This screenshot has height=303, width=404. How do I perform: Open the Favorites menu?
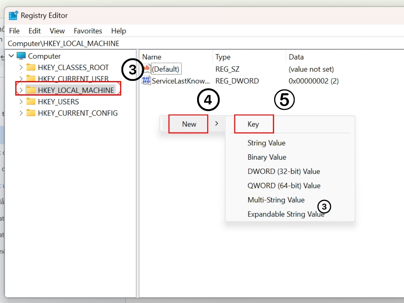88,31
